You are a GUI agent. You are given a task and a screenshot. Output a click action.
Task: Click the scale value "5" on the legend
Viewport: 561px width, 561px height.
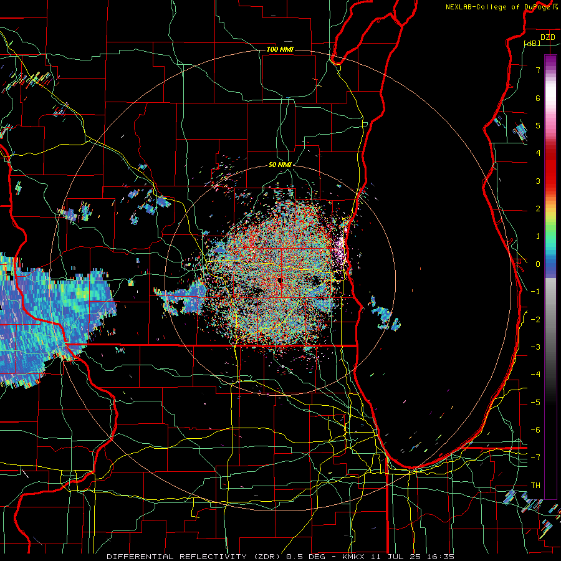coord(538,125)
